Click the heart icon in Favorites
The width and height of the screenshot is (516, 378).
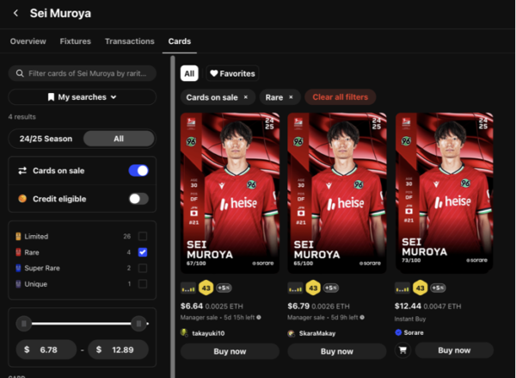(x=214, y=73)
